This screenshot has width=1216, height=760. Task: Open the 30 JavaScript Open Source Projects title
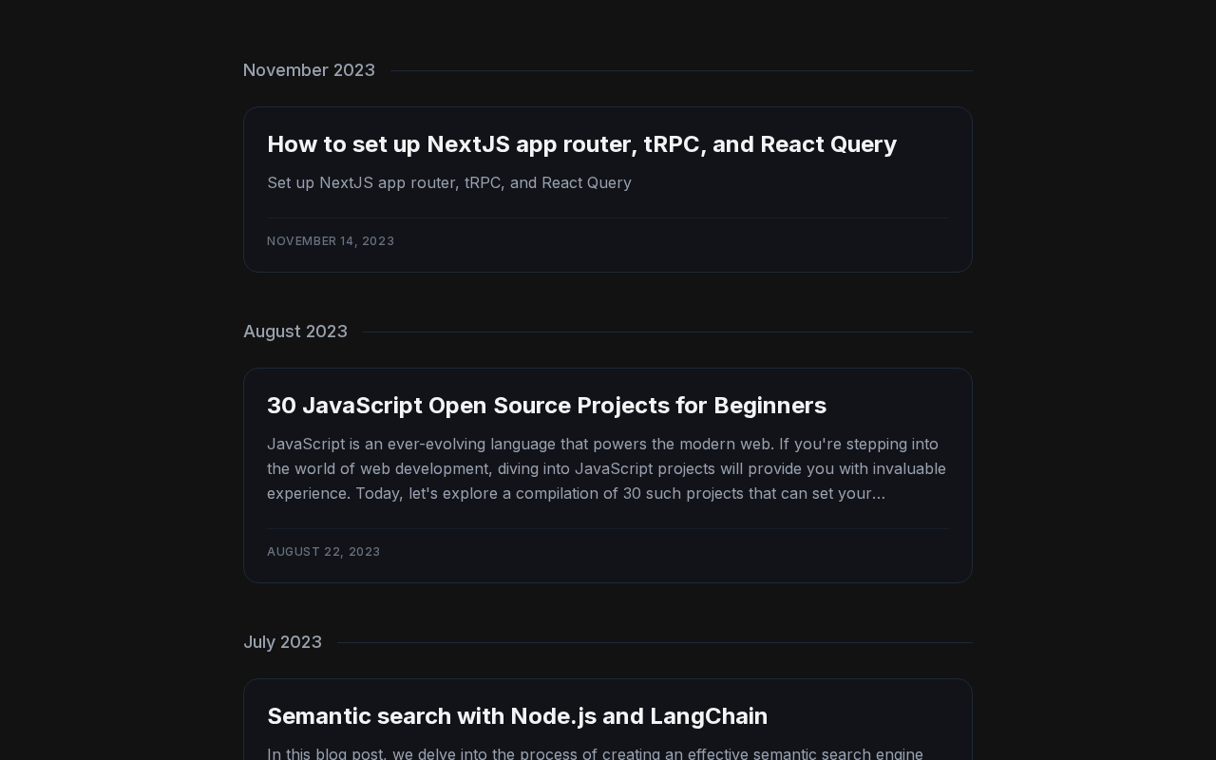pos(546,406)
